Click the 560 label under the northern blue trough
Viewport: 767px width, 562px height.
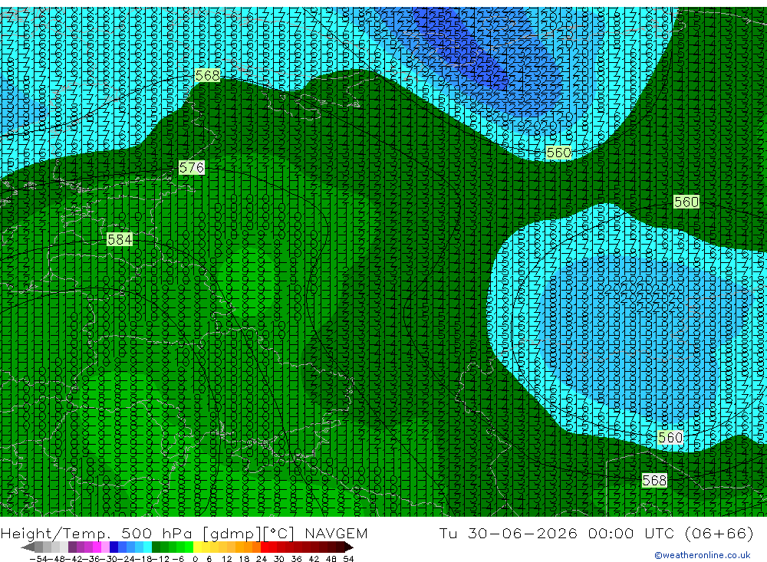point(558,153)
